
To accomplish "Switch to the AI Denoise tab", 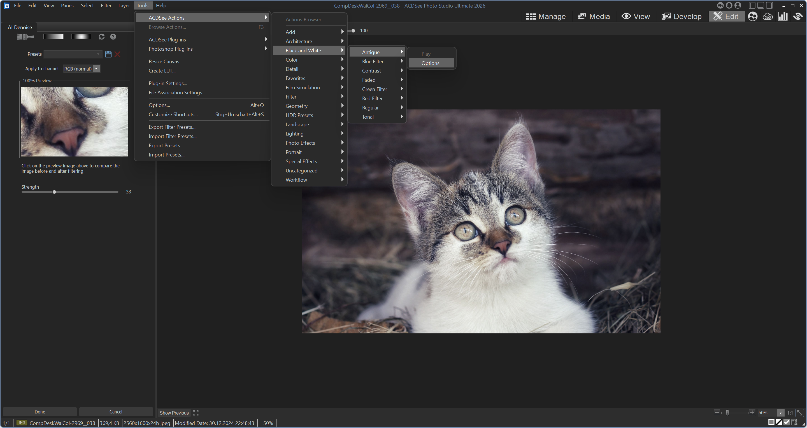I will point(20,27).
